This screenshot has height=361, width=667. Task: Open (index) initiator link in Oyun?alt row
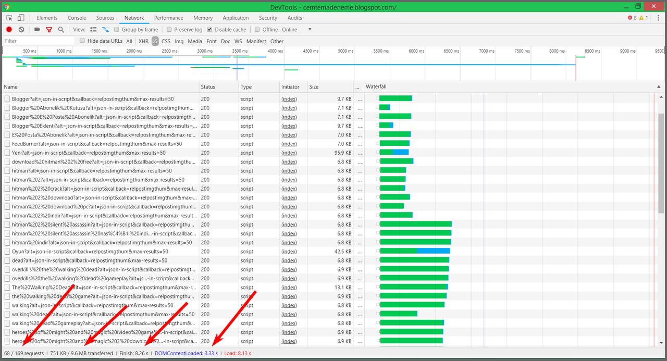(289, 252)
